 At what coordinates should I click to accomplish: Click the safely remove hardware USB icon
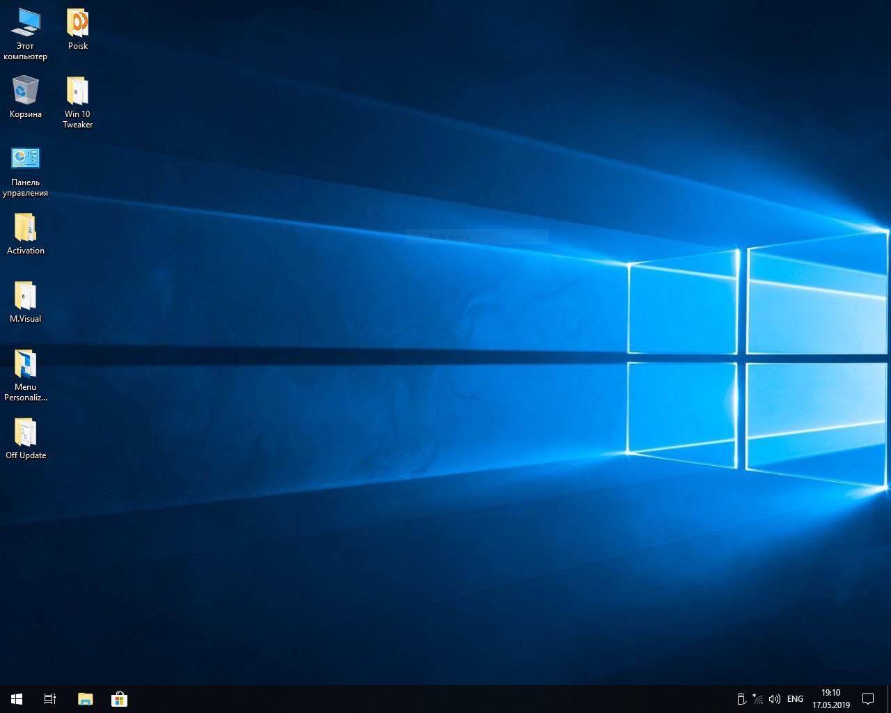pyautogui.click(x=741, y=699)
